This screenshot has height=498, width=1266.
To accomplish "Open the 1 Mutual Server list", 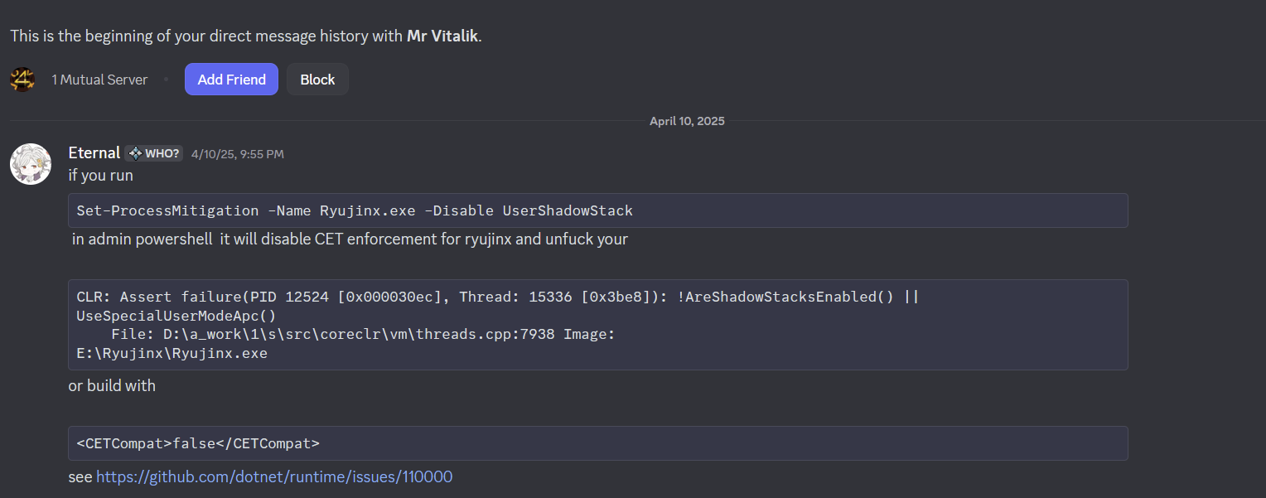I will tap(99, 80).
